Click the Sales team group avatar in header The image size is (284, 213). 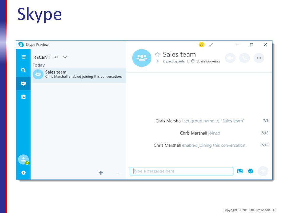coord(142,58)
